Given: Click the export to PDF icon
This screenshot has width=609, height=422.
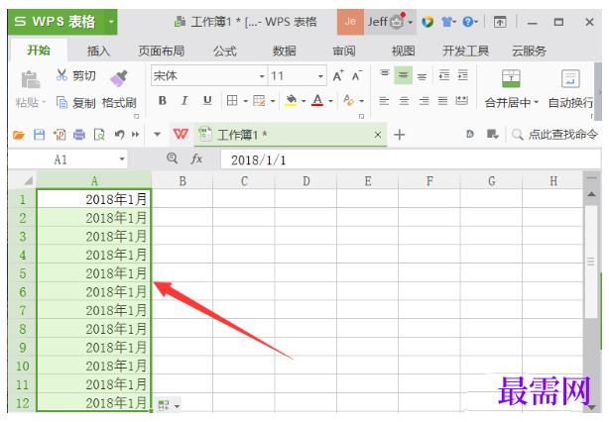Looking at the screenshot, I should 60,135.
